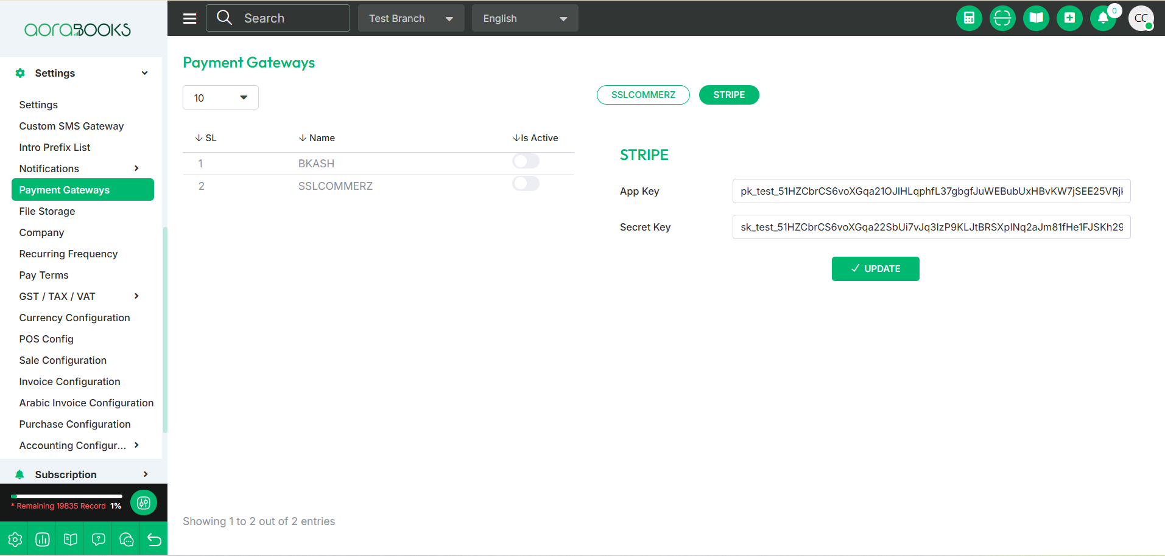
Task: Expand the GST / TAX / VAT submenu arrow
Action: click(x=136, y=296)
